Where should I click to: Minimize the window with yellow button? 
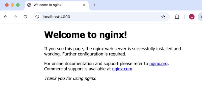[x=12, y=5]
